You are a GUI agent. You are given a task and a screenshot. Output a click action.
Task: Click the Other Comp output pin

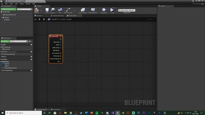pos(61,48)
